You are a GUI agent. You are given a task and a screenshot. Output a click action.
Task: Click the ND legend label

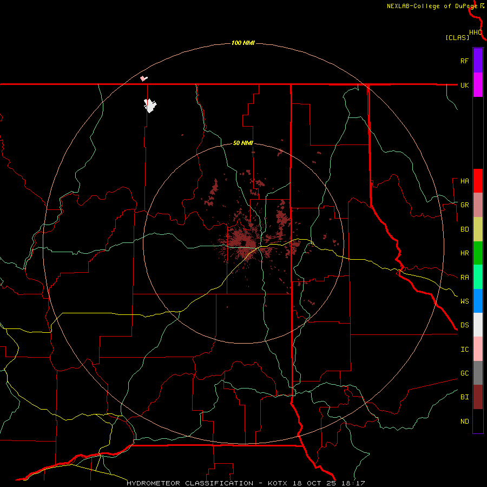tap(464, 422)
